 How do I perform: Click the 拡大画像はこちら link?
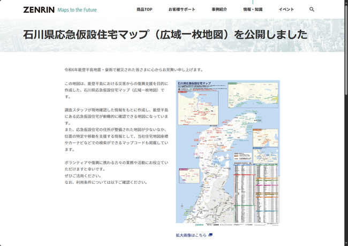point(191,235)
